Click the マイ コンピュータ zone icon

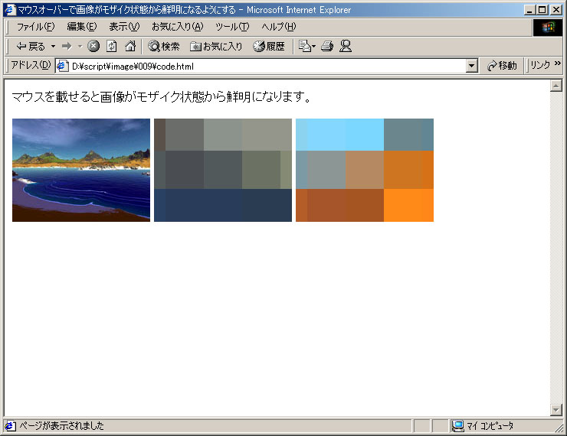point(457,426)
